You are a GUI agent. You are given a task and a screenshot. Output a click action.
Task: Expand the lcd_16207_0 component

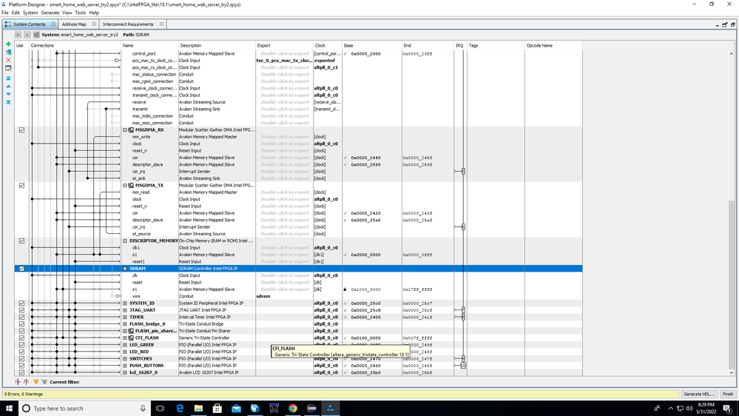click(x=125, y=372)
